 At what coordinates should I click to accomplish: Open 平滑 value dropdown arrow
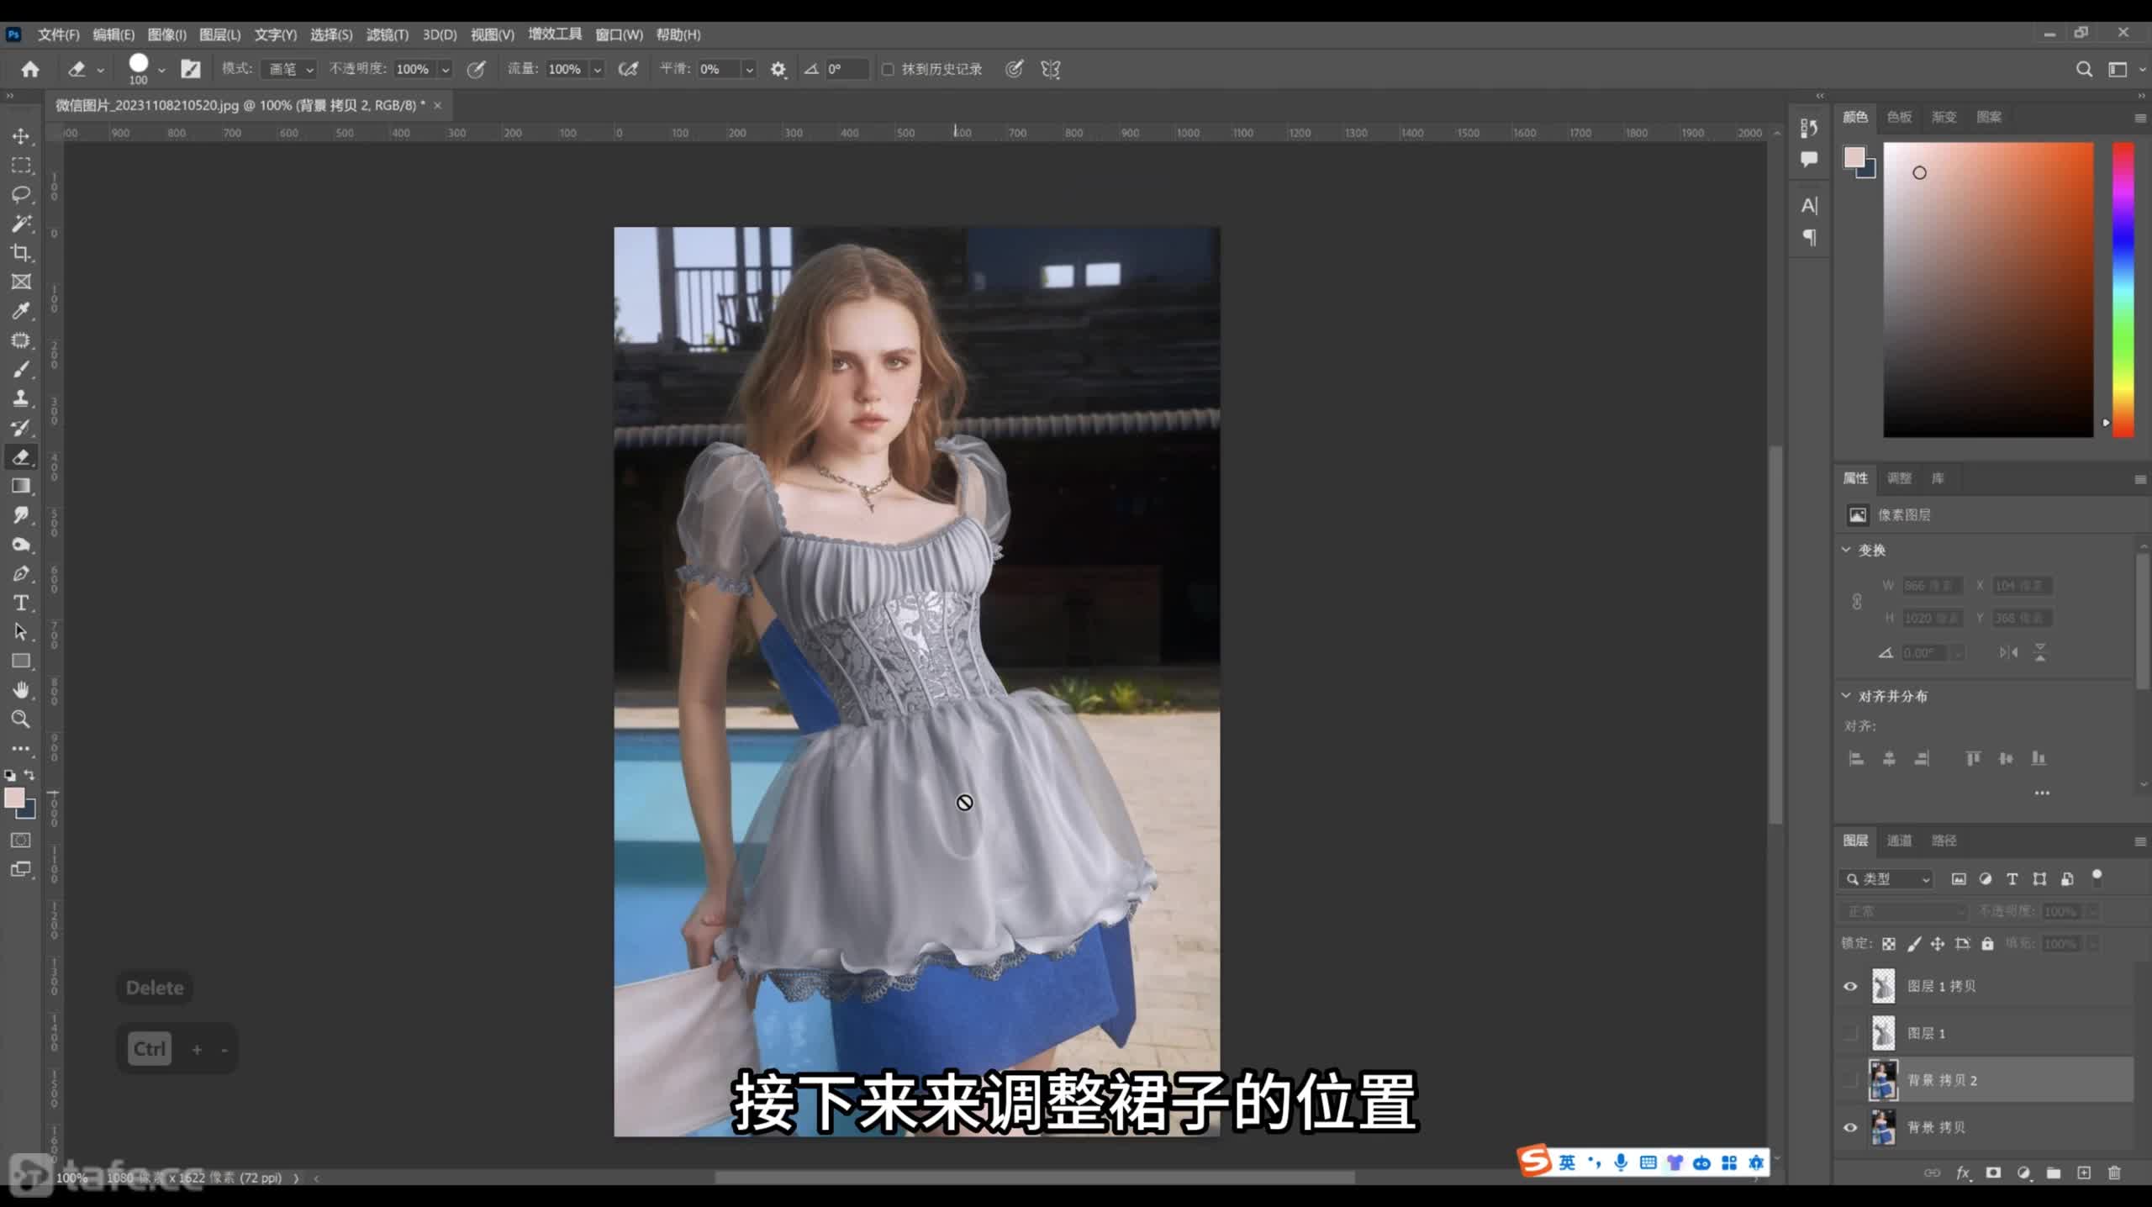(749, 70)
